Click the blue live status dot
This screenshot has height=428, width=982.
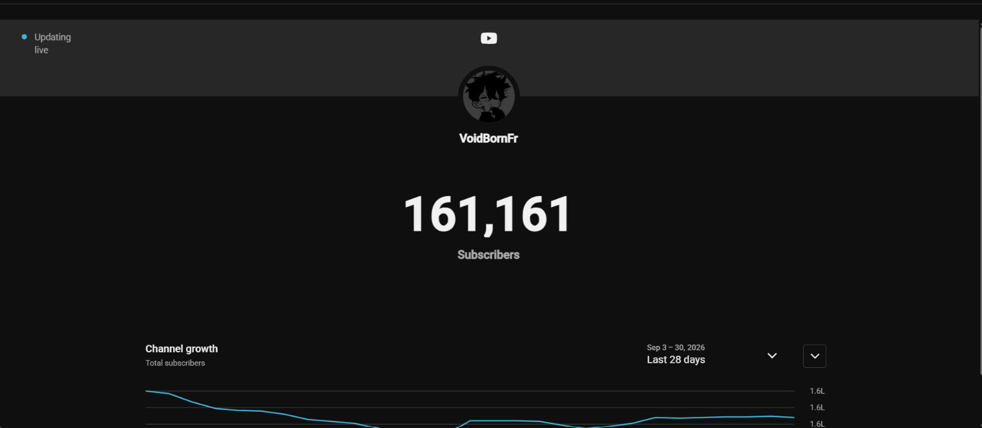25,37
